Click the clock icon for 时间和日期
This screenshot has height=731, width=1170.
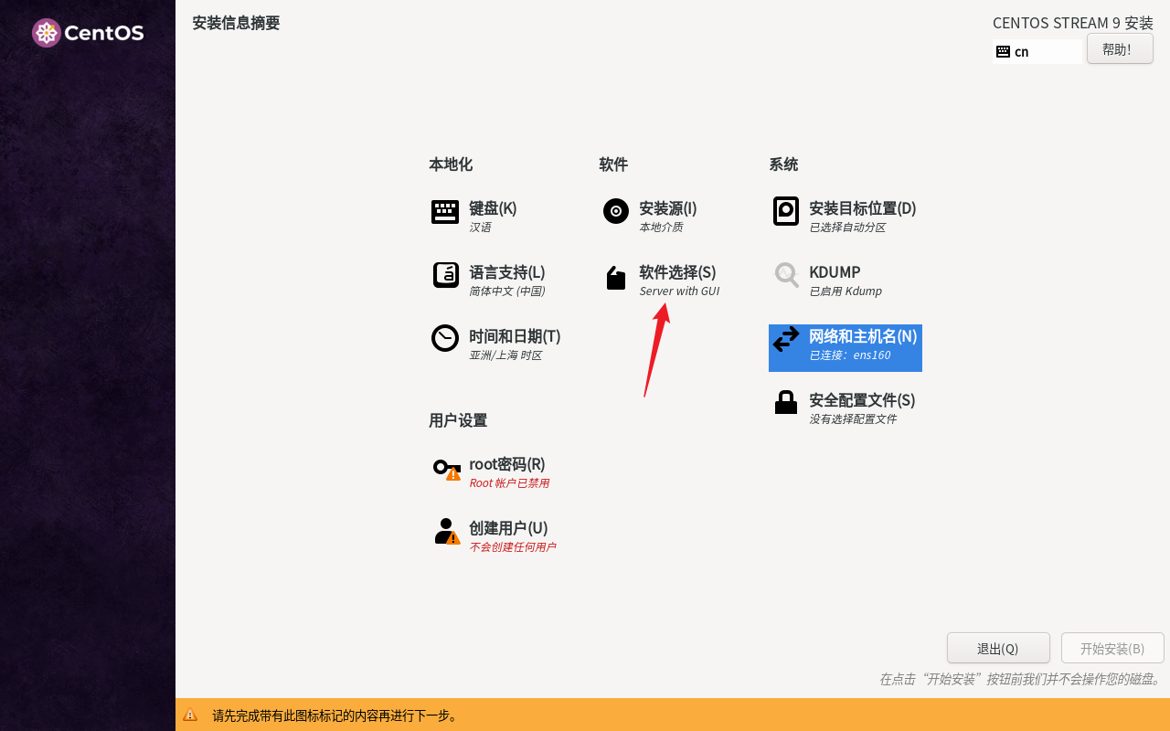[445, 338]
